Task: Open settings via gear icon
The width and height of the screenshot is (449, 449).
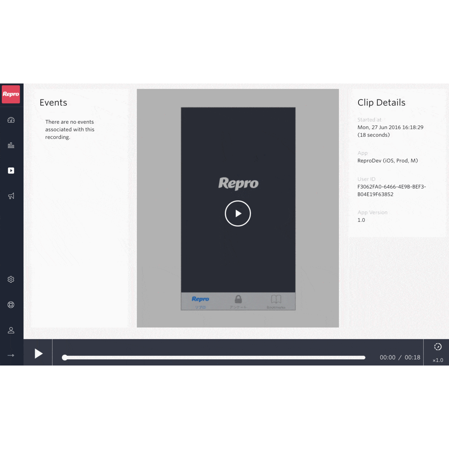Action: pyautogui.click(x=11, y=279)
